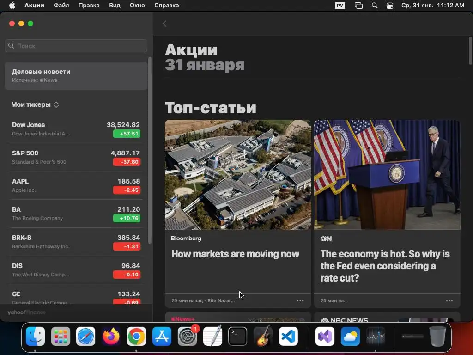Toggle BRK-B -1.31 change badge
Image resolution: width=473 pixels, height=355 pixels.
[127, 246]
